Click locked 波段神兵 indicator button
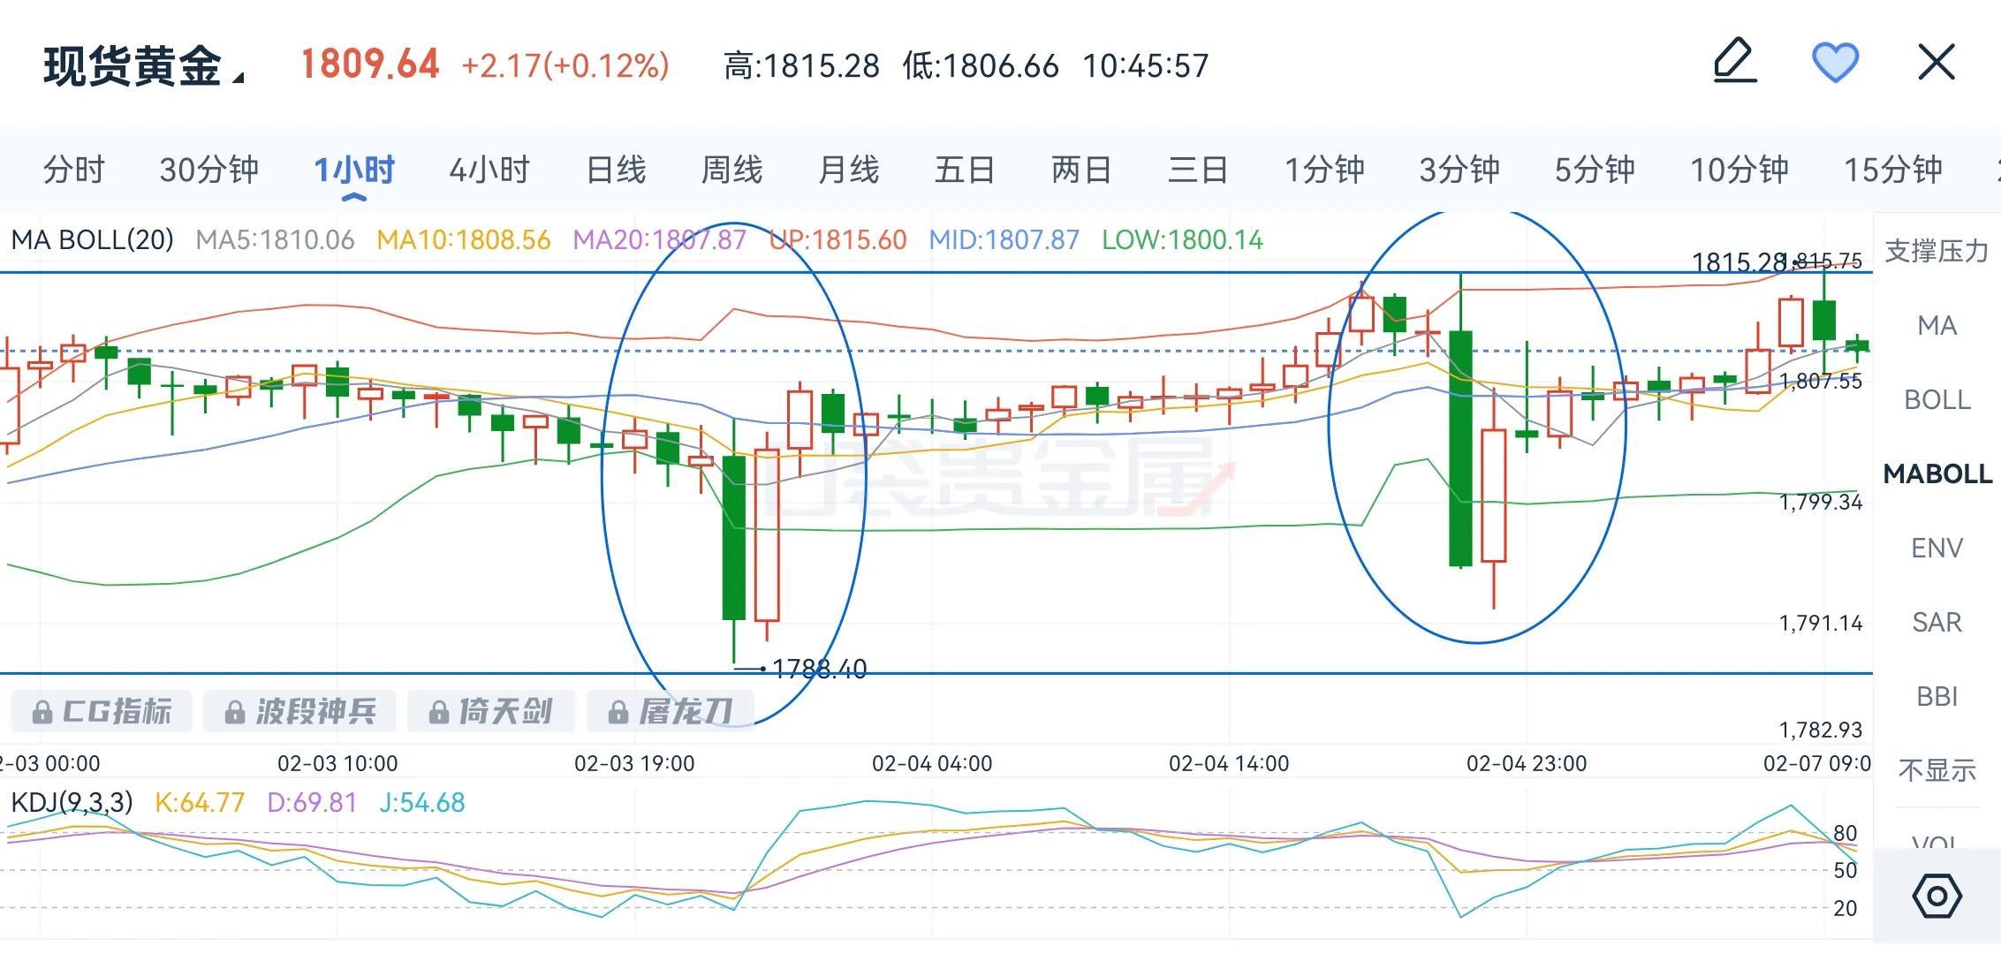 300,712
